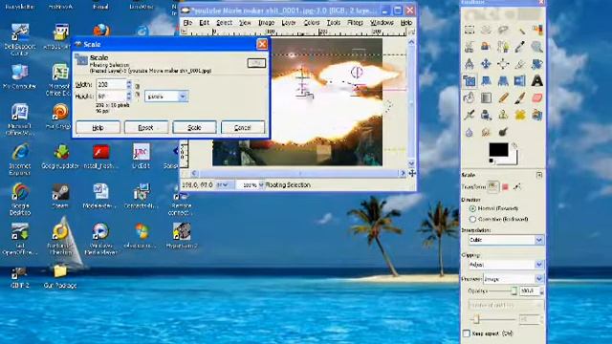
Task: Select the Paintbrush tool
Action: click(520, 97)
